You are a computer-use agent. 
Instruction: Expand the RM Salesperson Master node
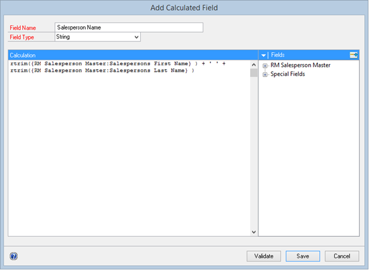265,66
